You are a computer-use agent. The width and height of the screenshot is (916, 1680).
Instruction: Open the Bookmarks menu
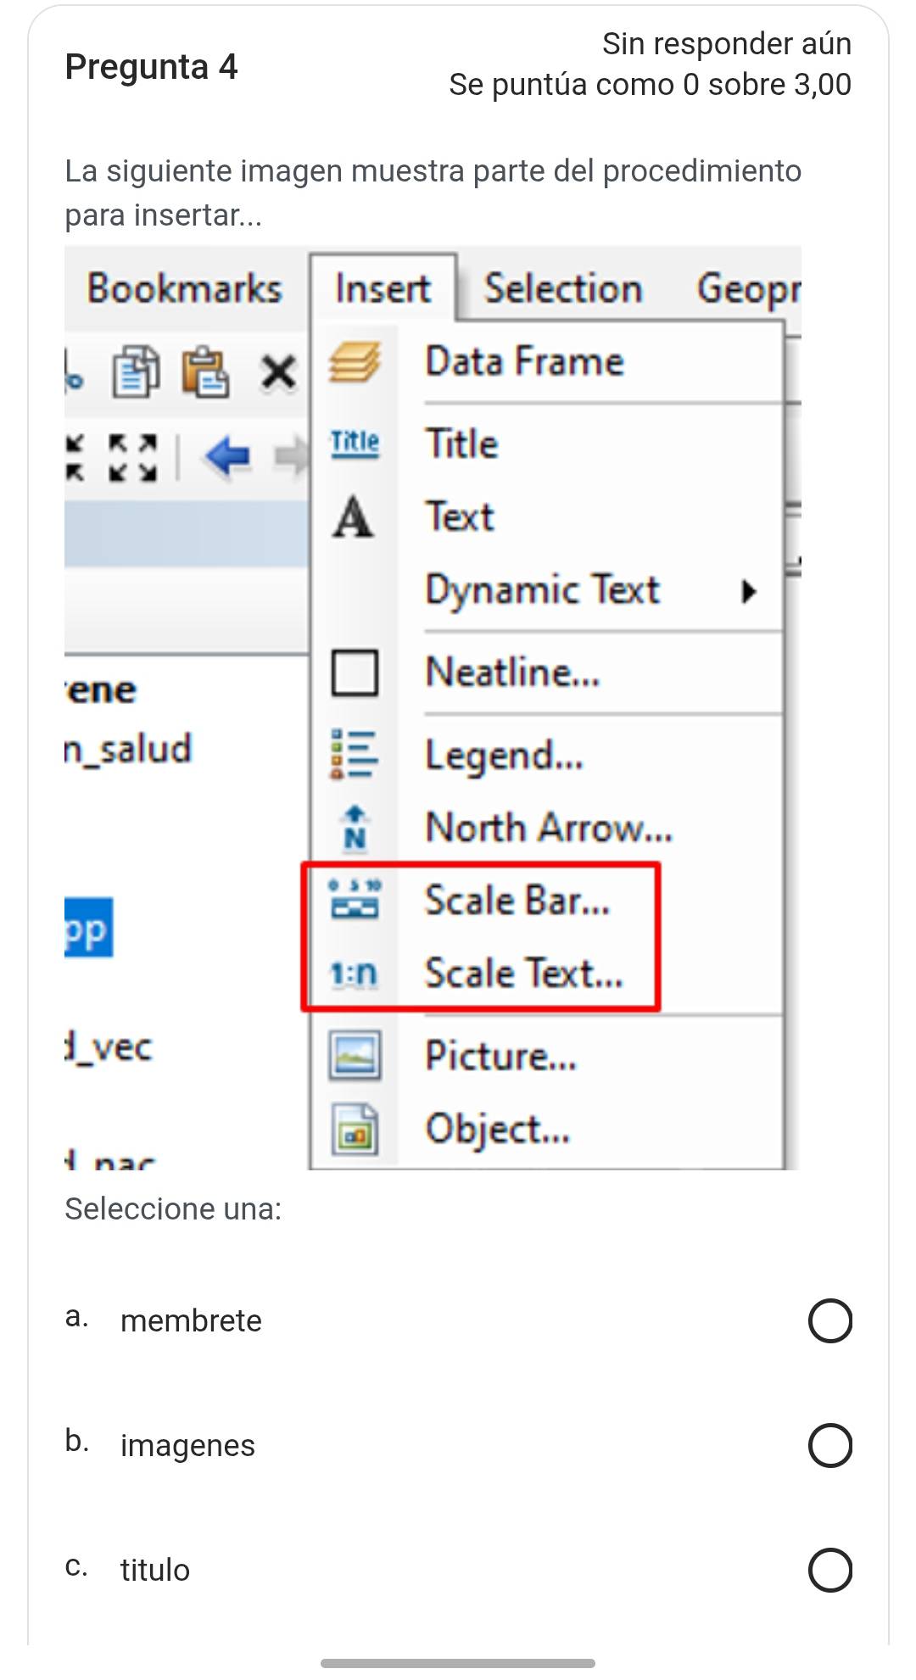click(184, 288)
